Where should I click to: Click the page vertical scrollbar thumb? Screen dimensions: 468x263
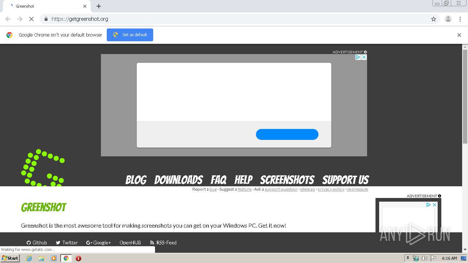pos(465,97)
